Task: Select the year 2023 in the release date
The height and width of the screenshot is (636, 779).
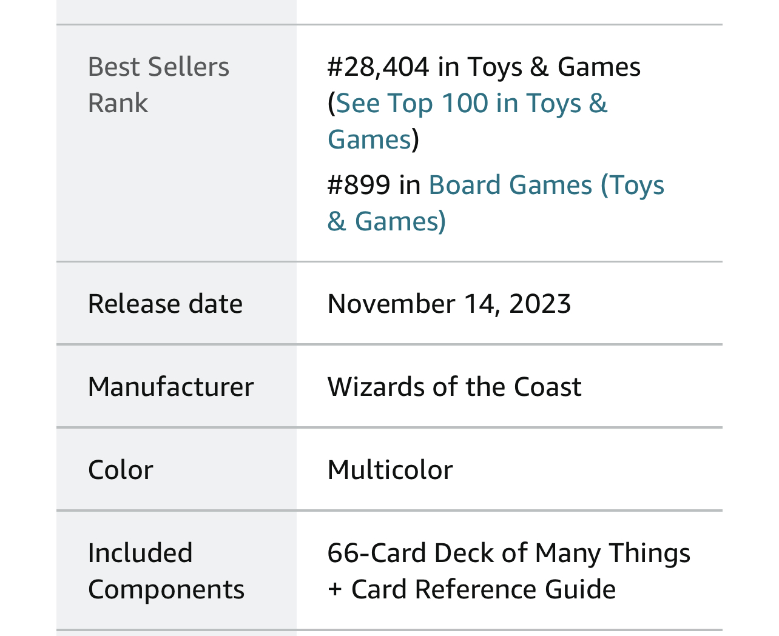Action: tap(540, 304)
